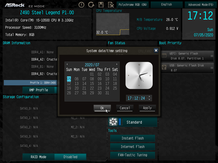Click CPU Voltage 0.912 V reading
Screen dimensions: 218x163
(158, 29)
